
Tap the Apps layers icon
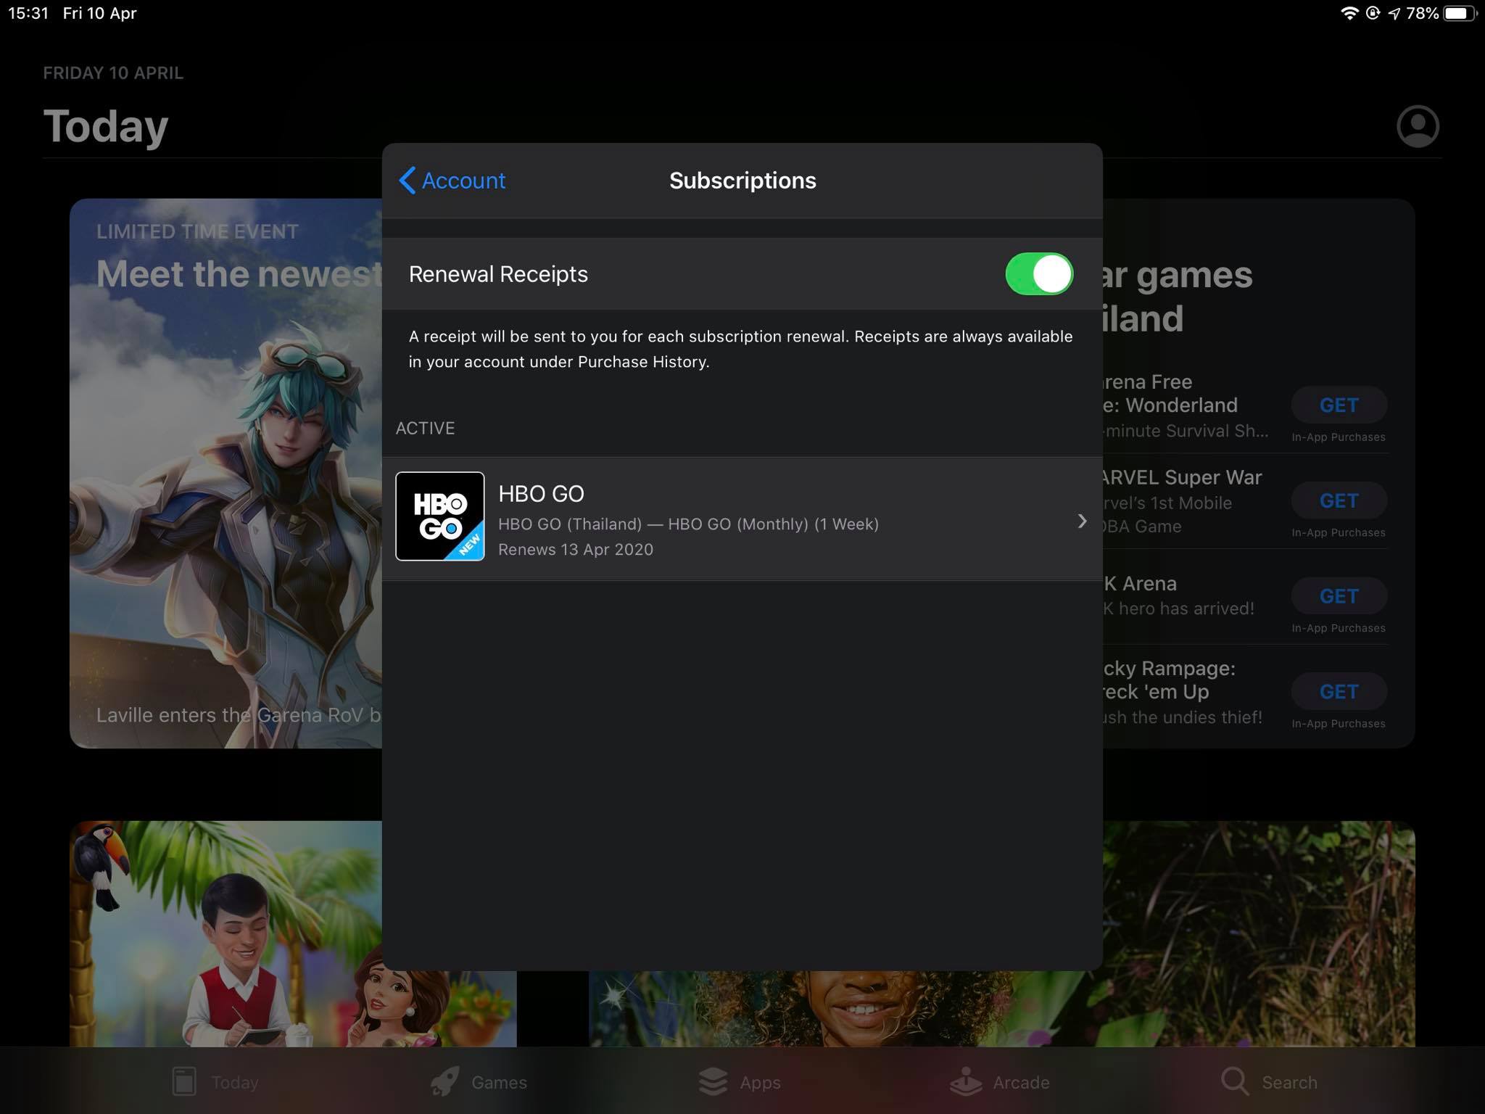point(713,1081)
